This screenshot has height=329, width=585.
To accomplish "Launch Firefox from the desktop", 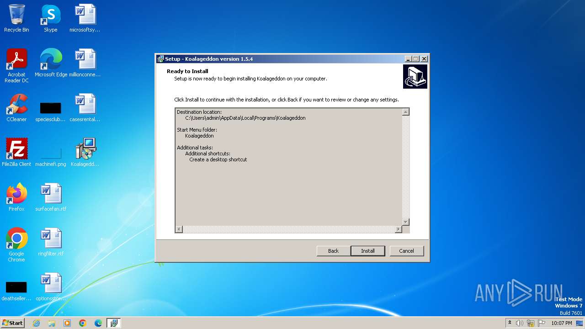I will click(16, 197).
